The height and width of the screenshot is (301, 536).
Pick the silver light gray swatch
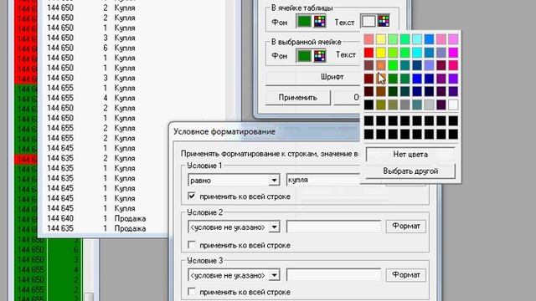pyautogui.click(x=429, y=105)
